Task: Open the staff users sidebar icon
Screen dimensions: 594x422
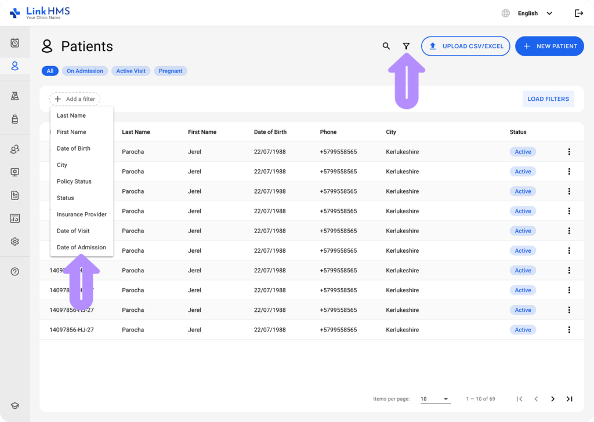Action: [x=15, y=149]
